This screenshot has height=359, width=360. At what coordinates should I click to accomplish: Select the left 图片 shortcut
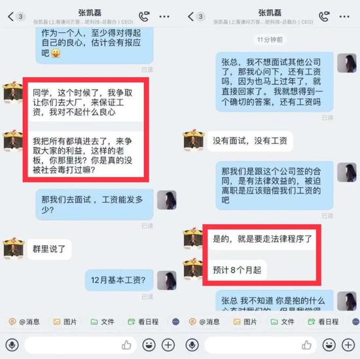[x=65, y=322]
